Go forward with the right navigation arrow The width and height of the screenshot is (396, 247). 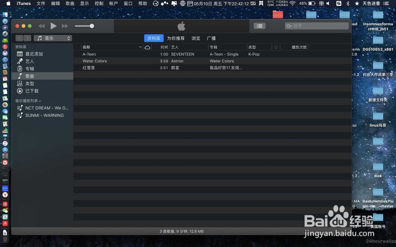tap(27, 38)
